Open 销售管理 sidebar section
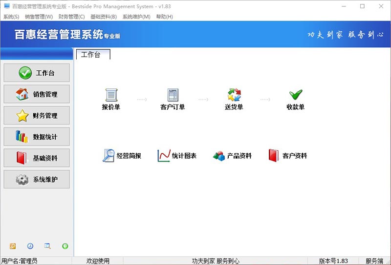Image resolution: width=391 pixels, height=265 pixels. pos(37,94)
